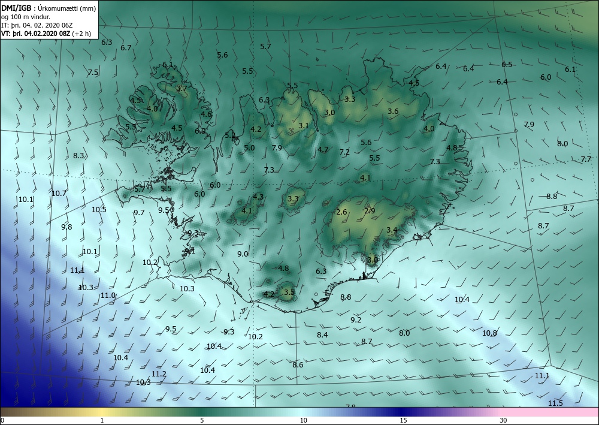This screenshot has width=599, height=425.
Task: Click the '5' label on the color scale
Action: (202, 421)
